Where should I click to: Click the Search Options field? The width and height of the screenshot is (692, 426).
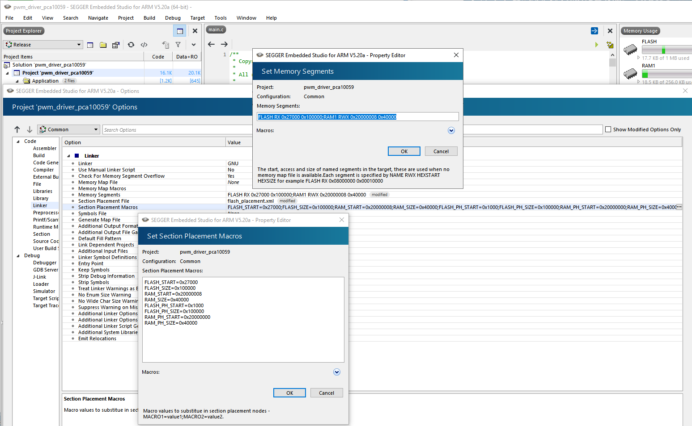tap(177, 129)
